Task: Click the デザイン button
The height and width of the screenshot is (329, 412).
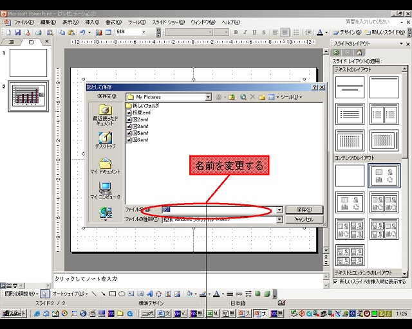Action: [347, 32]
